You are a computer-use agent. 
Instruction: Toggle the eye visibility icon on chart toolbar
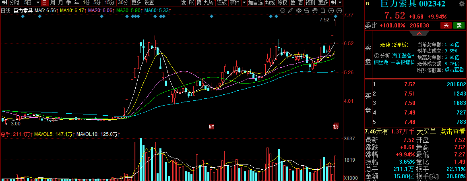tap(299, 11)
